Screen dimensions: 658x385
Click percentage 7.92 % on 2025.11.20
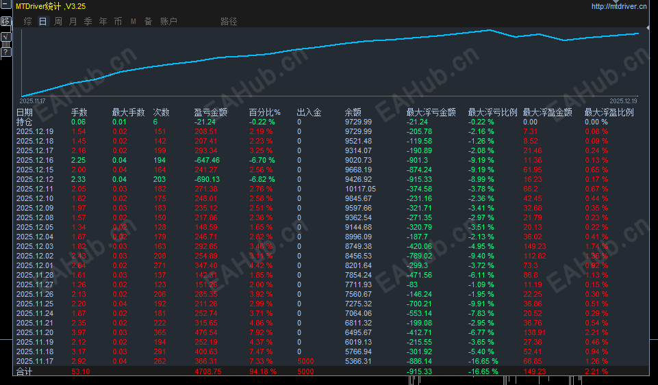pyautogui.click(x=261, y=332)
